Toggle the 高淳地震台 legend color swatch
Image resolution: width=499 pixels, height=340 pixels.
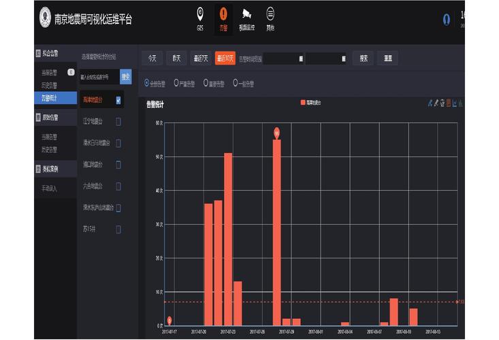point(303,102)
